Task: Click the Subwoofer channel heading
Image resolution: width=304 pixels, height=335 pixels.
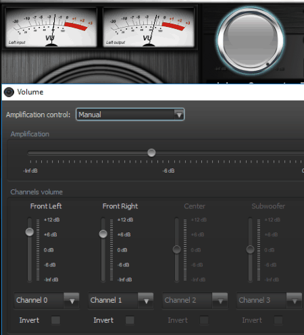Action: click(x=268, y=206)
